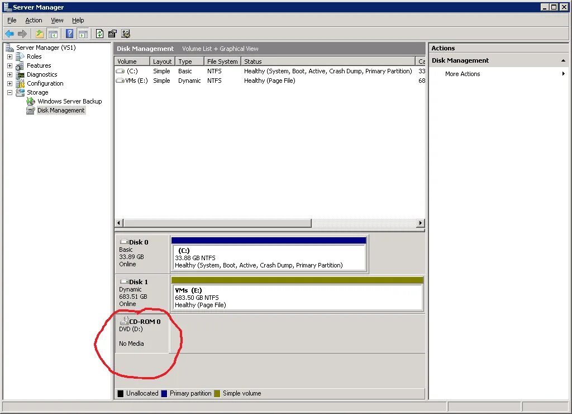Click the (C:) volume drive icon
Viewport: 572px width, 414px height.
click(120, 71)
